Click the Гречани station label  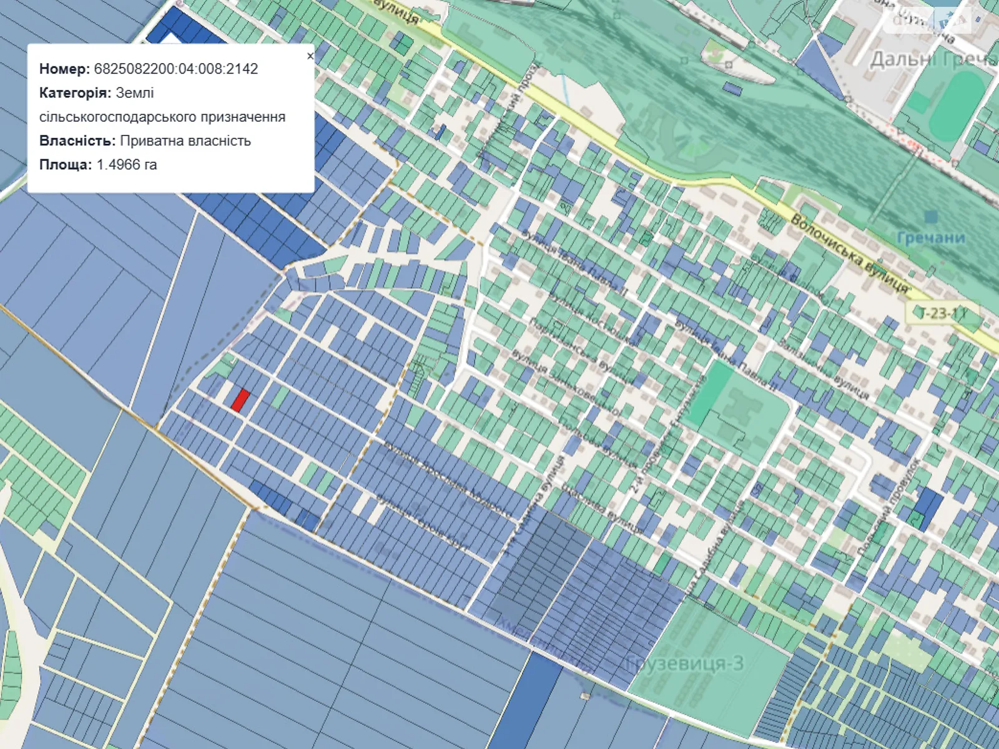coord(931,238)
